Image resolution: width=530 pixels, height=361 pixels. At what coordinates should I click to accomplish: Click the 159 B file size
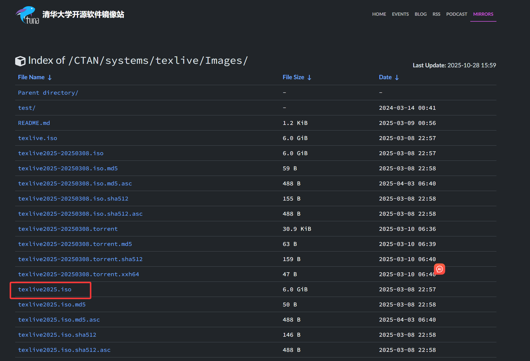[291, 259]
